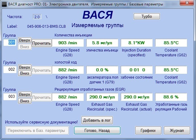Click group 001 coolant temperature 85.5°C value

pyautogui.click(x=171, y=43)
